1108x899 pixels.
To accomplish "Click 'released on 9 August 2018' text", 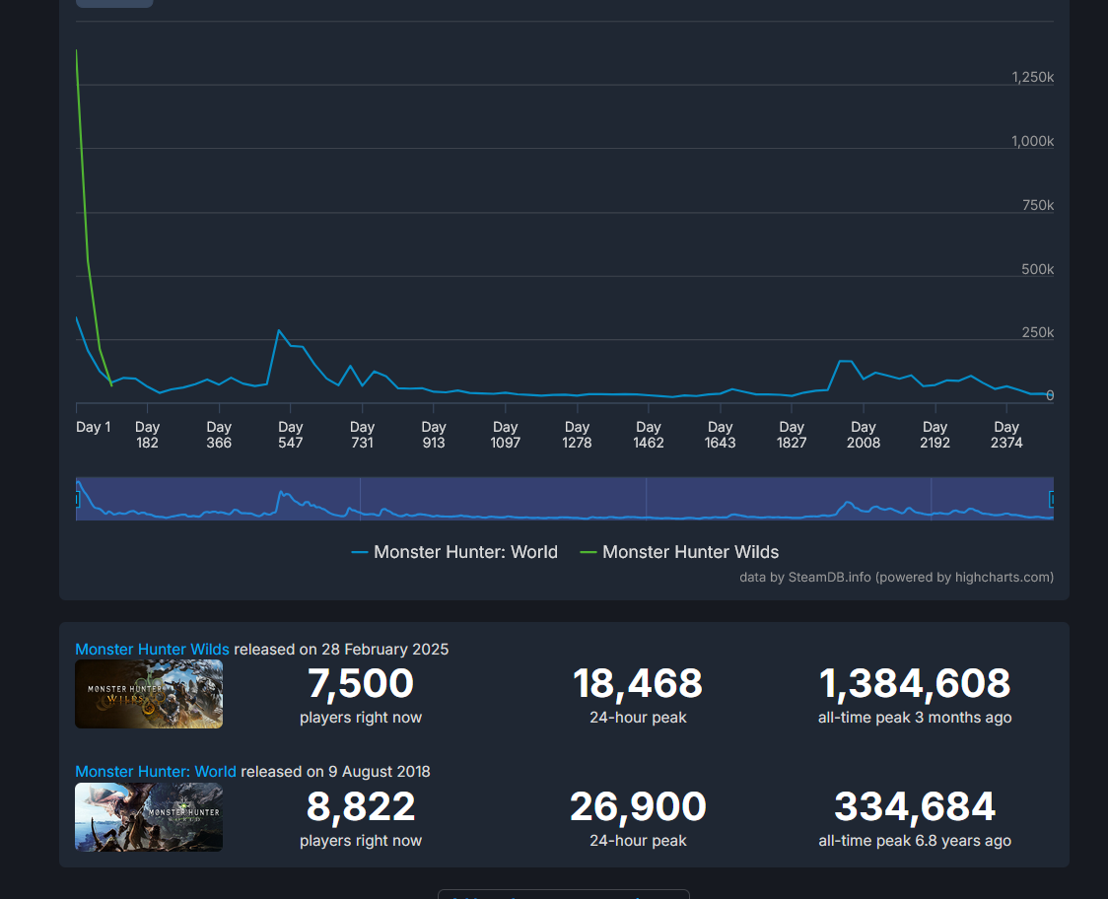I will 335,771.
